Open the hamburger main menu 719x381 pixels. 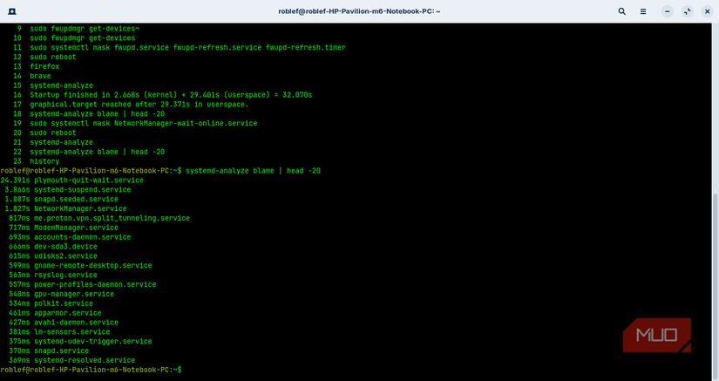tap(643, 11)
